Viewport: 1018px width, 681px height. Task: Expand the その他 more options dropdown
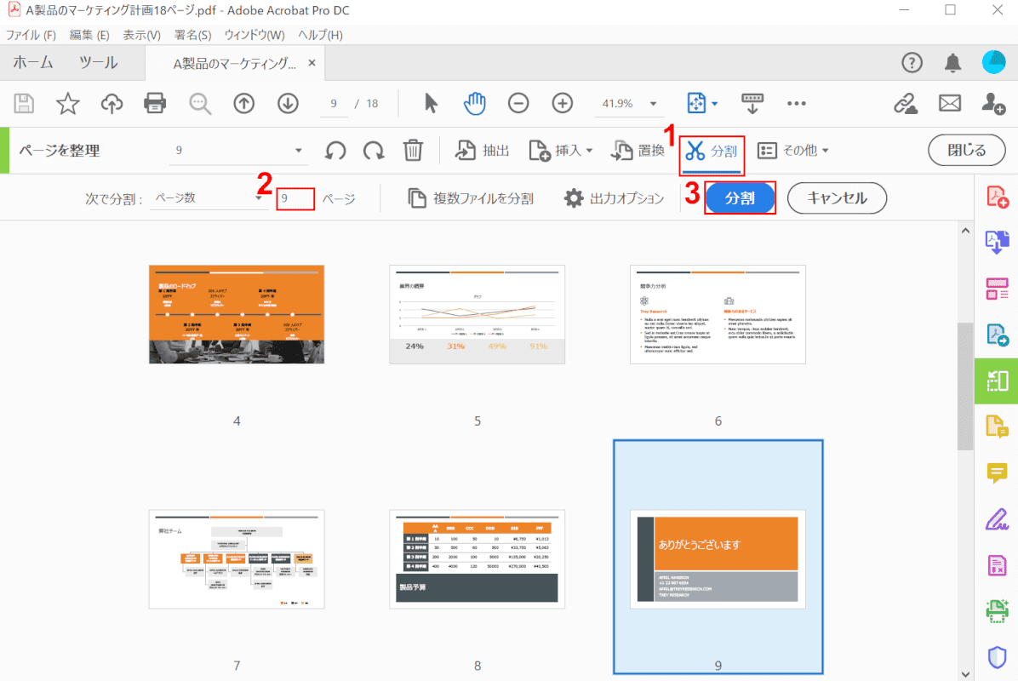click(793, 151)
